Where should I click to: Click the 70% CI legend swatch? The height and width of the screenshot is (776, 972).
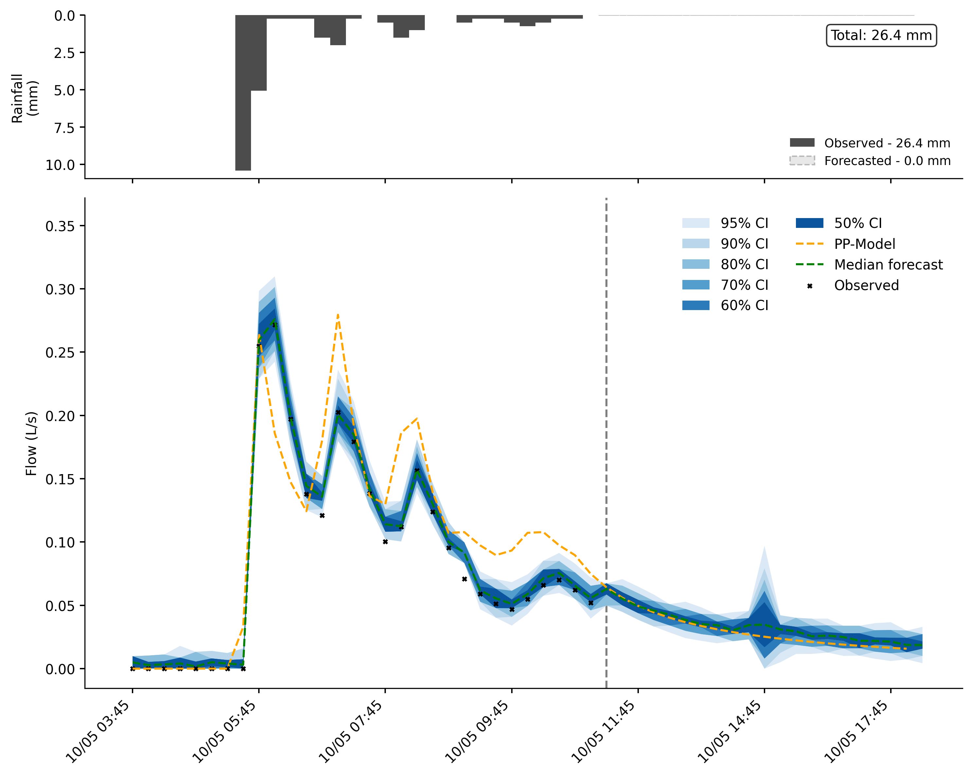coord(696,285)
